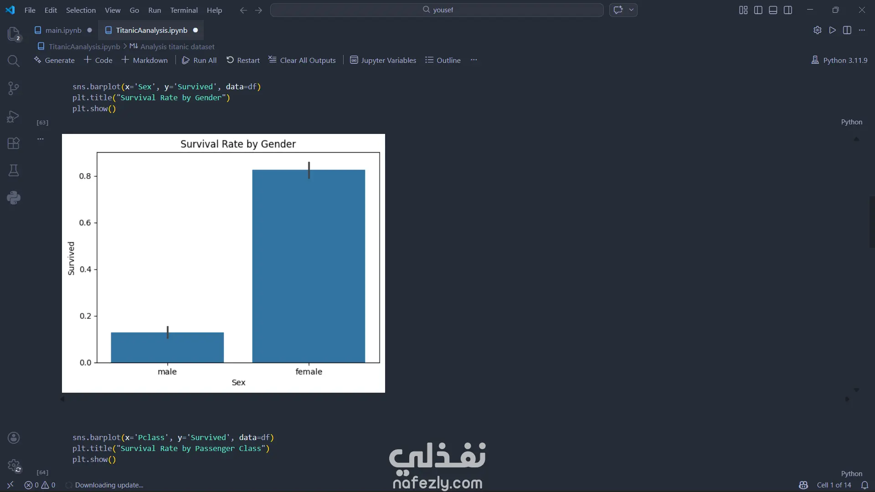
Task: Expand the Copilot chat dropdown arrow
Action: [632, 10]
